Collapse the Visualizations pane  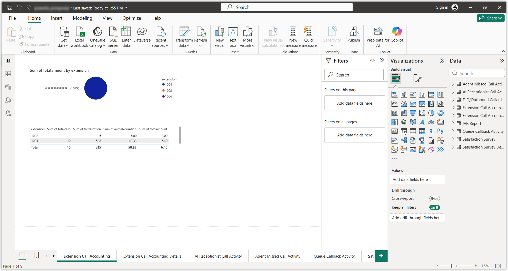(442, 61)
